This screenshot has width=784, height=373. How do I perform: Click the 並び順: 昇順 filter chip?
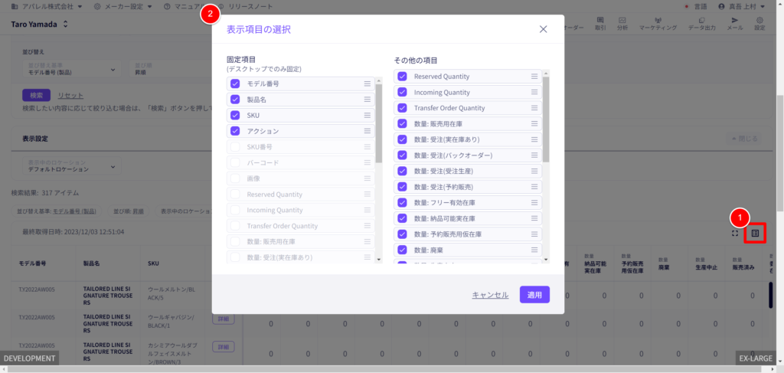[128, 211]
